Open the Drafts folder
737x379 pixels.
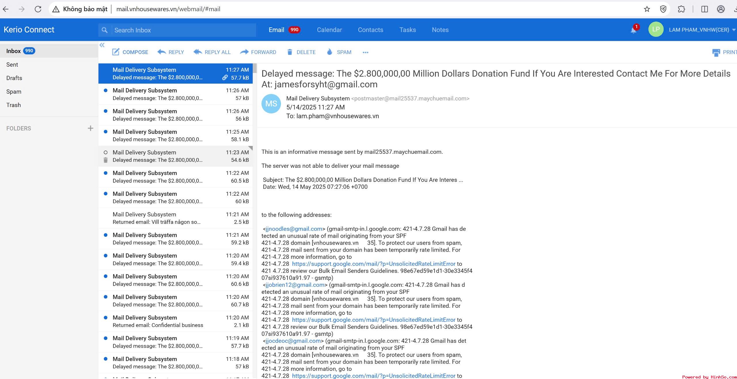(x=49, y=78)
